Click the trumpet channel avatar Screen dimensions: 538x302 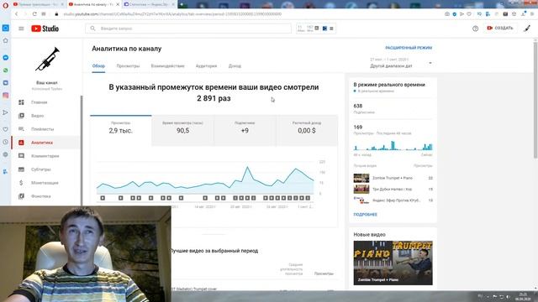click(47, 60)
